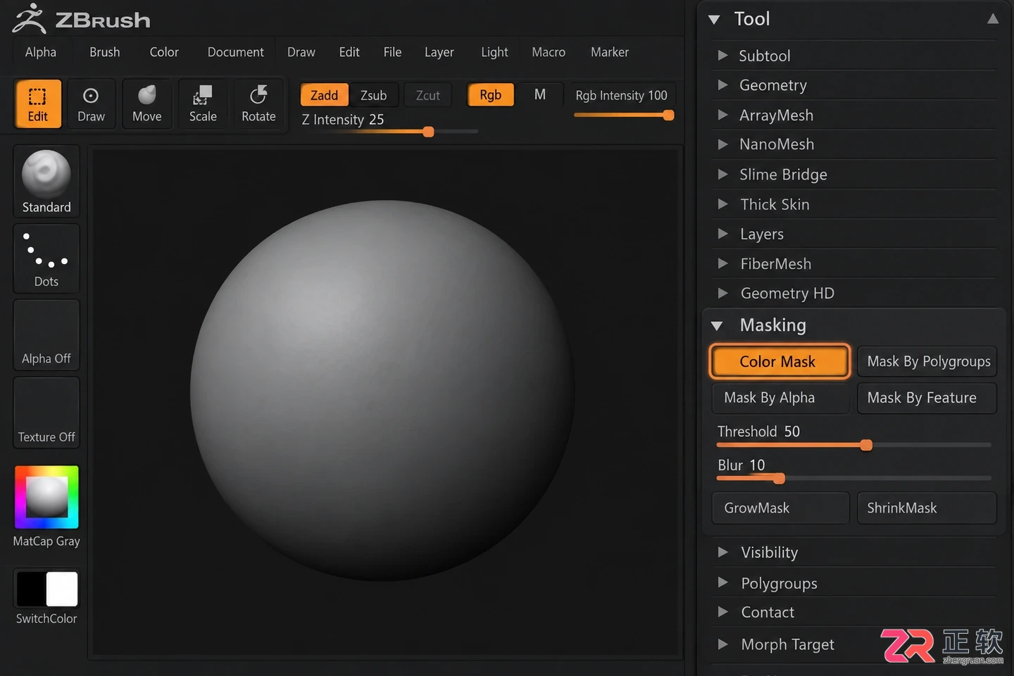
Task: Toggle Zsub sculpt mode
Action: click(374, 95)
